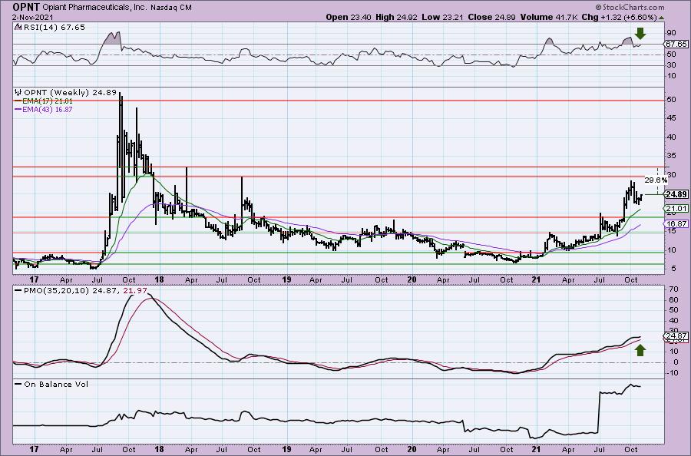The width and height of the screenshot is (691, 456).
Task: Click the Low 23.21 value
Action: click(442, 17)
